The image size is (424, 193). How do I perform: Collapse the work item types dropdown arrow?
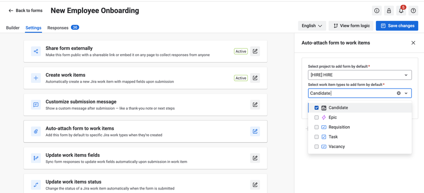tap(406, 93)
